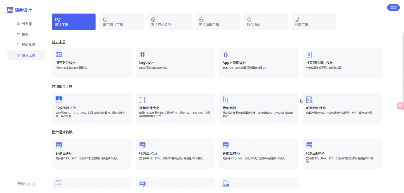
Task: Open the 特色功能 tab
Action: [x=266, y=22]
